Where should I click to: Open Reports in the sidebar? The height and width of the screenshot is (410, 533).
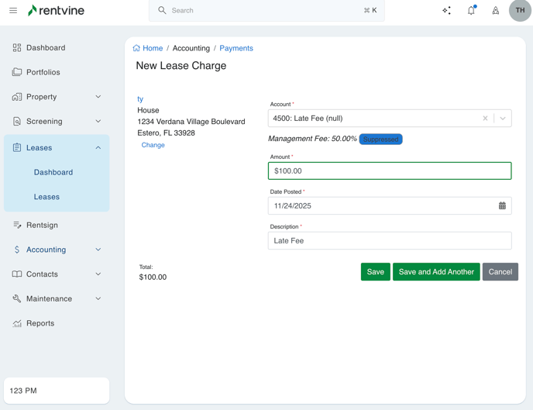pyautogui.click(x=40, y=323)
